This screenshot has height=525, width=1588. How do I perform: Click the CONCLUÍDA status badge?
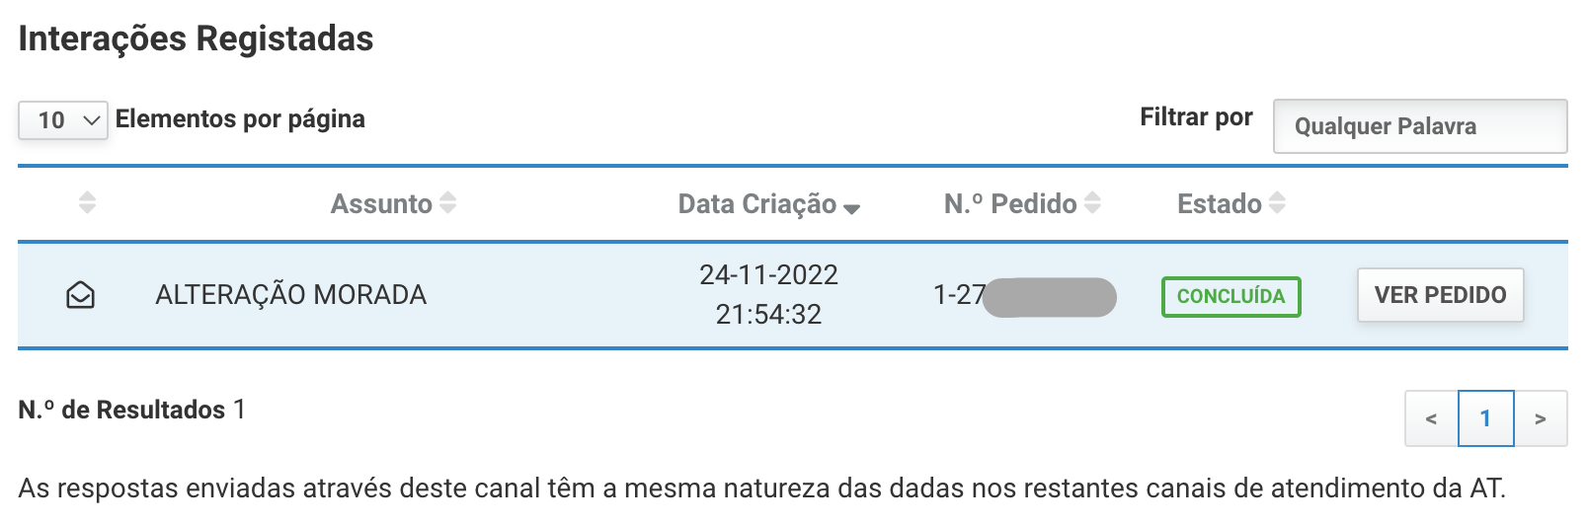tap(1231, 296)
